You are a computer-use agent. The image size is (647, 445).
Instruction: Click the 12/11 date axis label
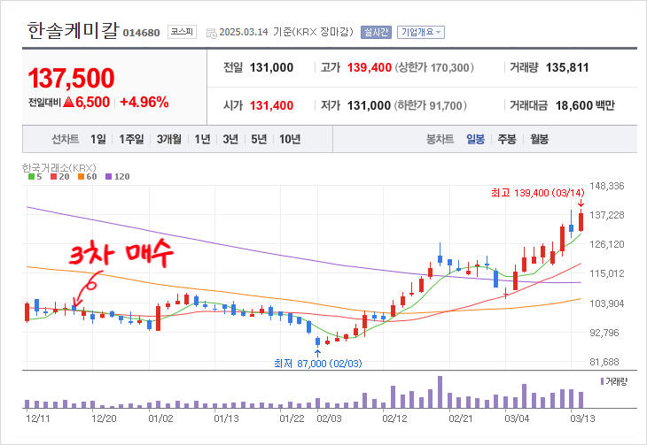(x=37, y=418)
